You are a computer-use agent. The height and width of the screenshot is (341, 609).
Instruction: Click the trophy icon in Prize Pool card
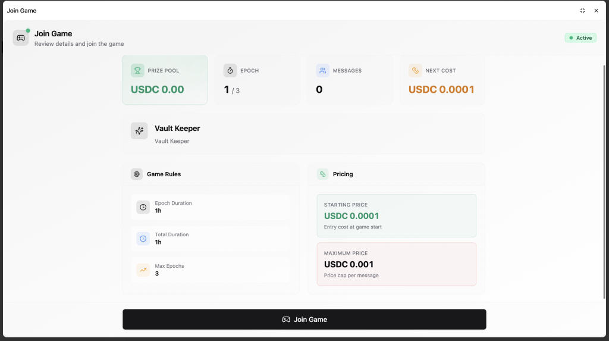point(137,71)
